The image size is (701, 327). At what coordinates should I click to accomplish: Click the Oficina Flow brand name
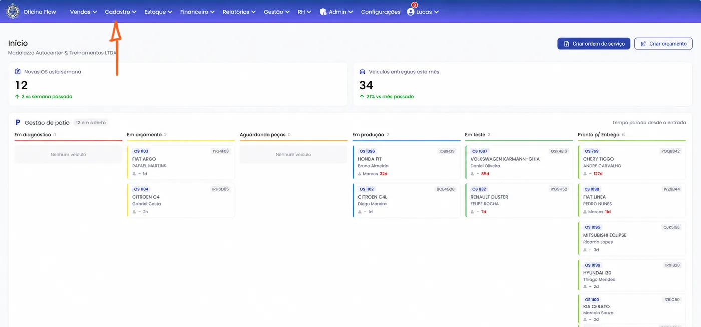40,12
